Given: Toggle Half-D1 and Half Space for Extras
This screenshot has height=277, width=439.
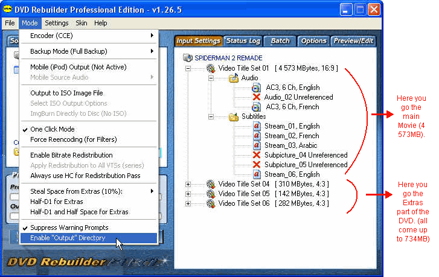Looking at the screenshot, I should 89,212.
